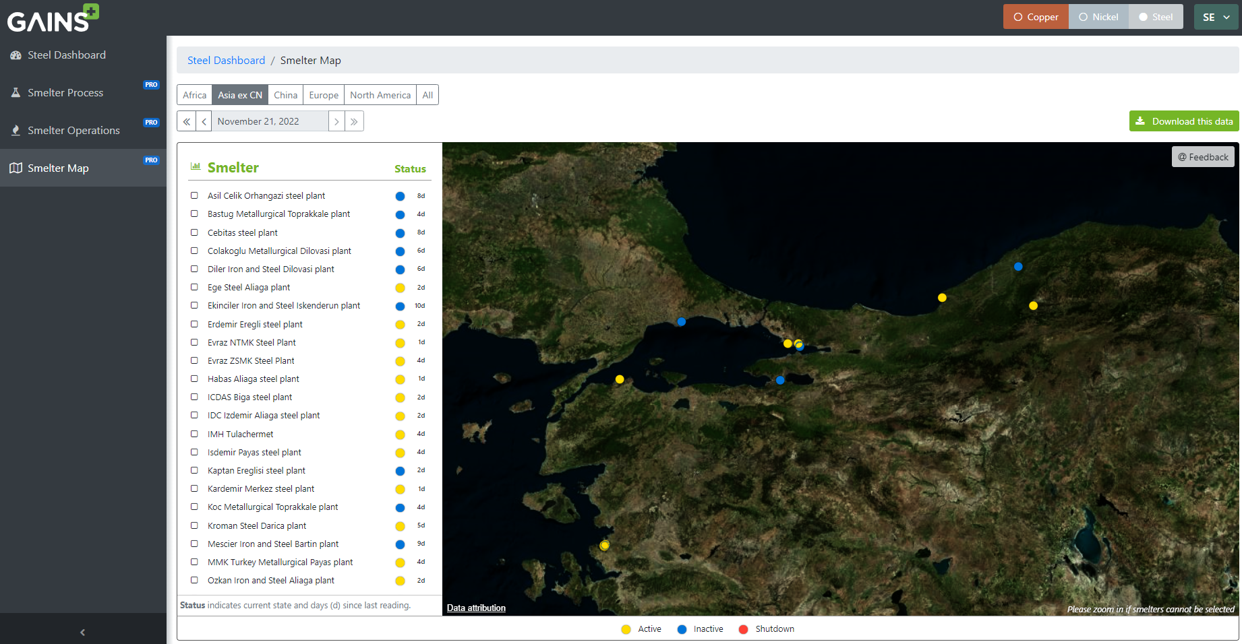Jump to latest date with double-right arrow
Image resolution: width=1242 pixels, height=644 pixels.
354,122
